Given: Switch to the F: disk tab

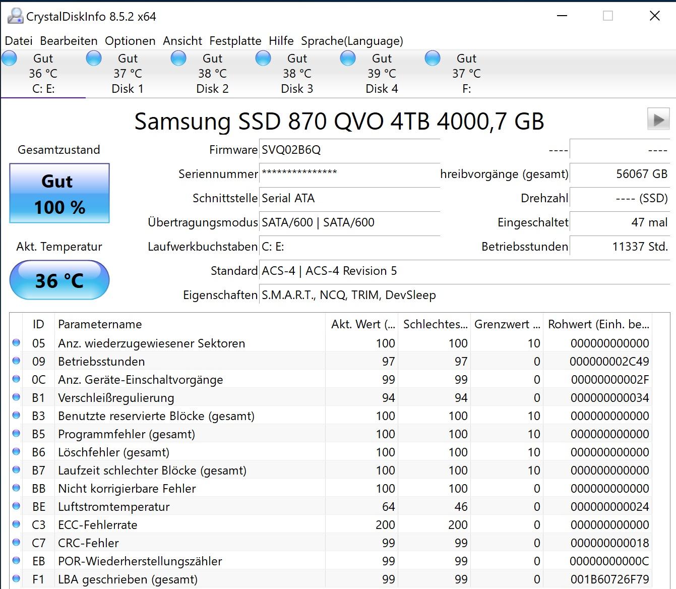Looking at the screenshot, I should [467, 74].
